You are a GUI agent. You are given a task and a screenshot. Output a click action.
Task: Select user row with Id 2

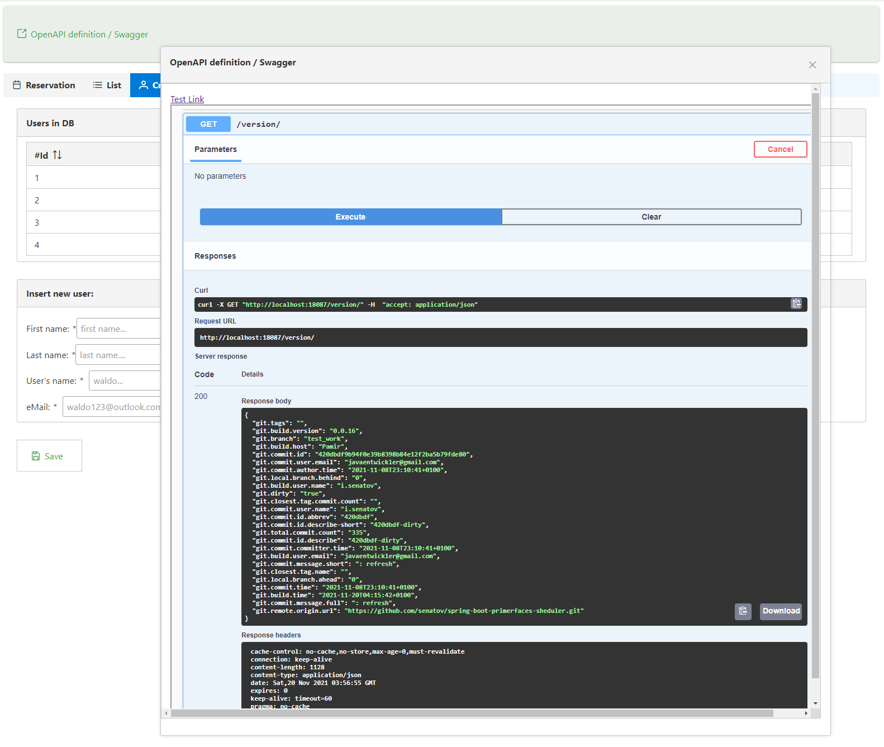pos(94,200)
